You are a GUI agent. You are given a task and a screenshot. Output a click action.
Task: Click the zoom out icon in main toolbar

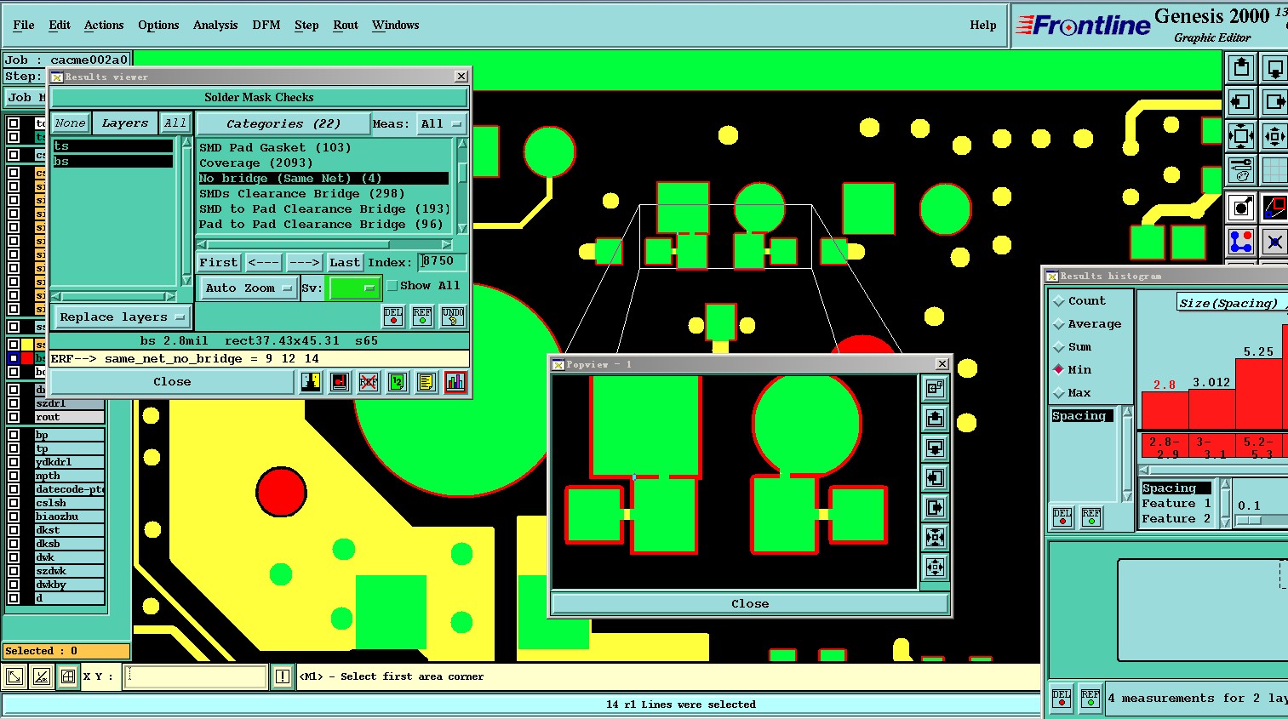pos(1274,136)
